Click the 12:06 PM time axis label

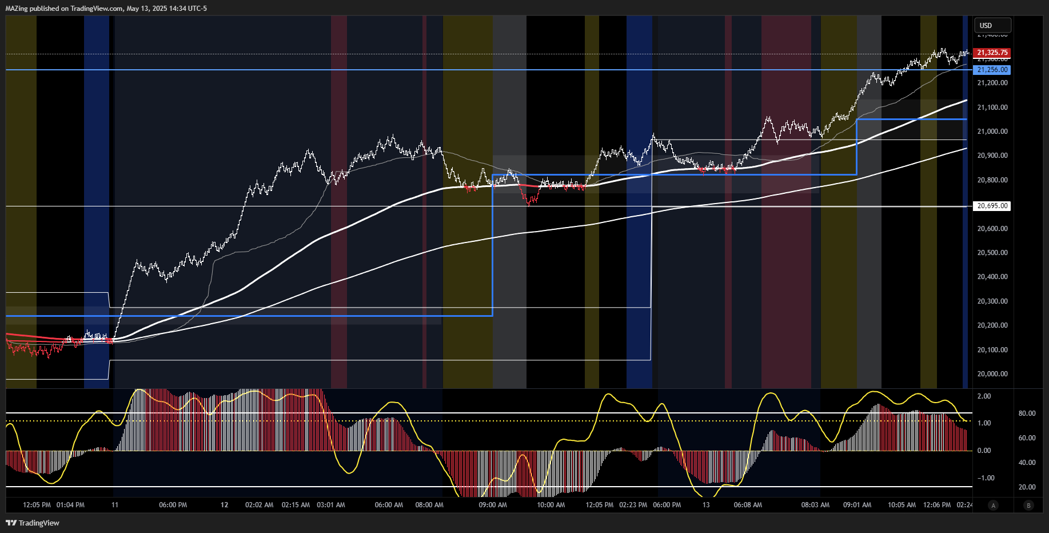[x=937, y=505]
